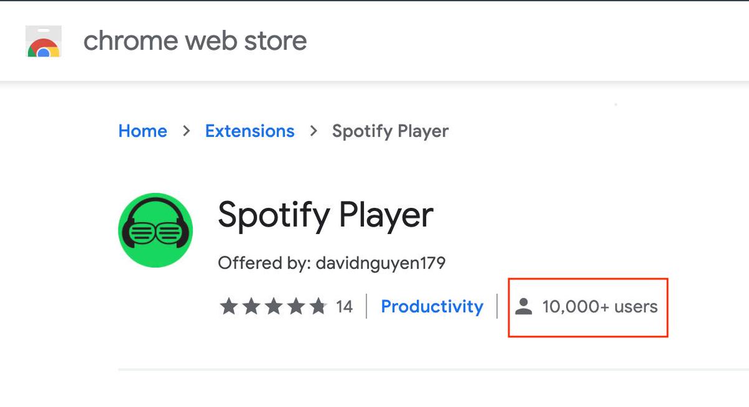Click the five-star rating icons
This screenshot has height=407, width=749.
point(273,306)
